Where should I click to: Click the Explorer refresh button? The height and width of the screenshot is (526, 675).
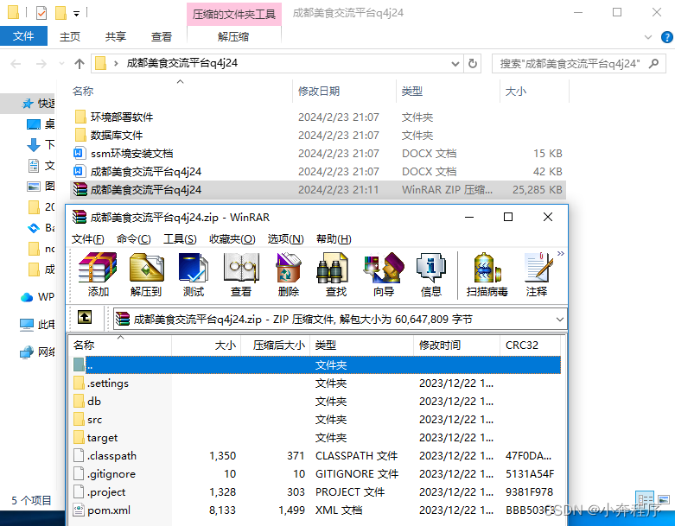coord(473,64)
